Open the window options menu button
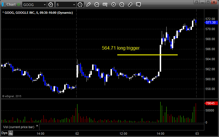Screen dimensions: 219x137 coord(197,2)
